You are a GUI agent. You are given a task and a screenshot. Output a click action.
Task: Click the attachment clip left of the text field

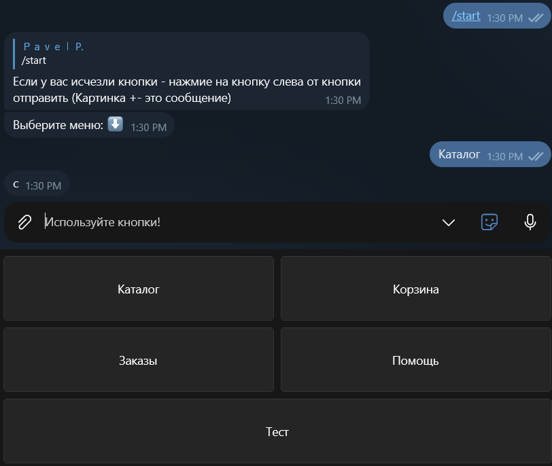[x=23, y=222]
